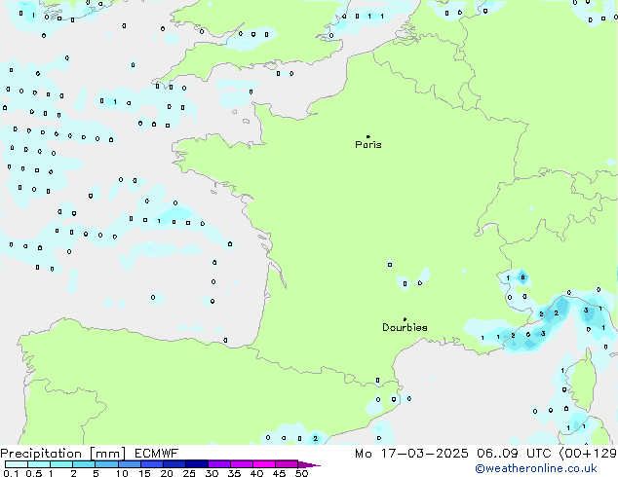Click the legend value 10

coord(122,473)
